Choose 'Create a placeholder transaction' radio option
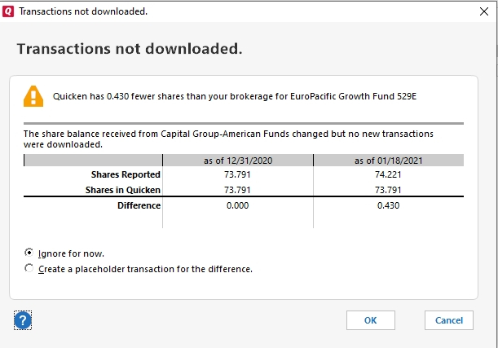 pyautogui.click(x=29, y=268)
